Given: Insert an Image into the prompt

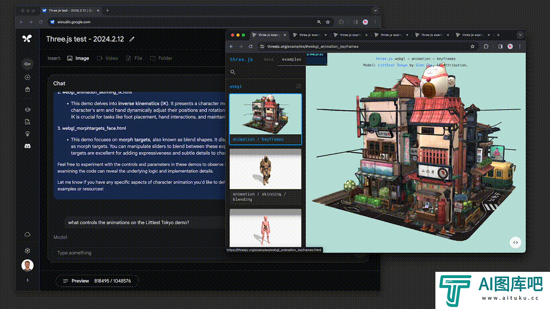Looking at the screenshot, I should [x=78, y=58].
